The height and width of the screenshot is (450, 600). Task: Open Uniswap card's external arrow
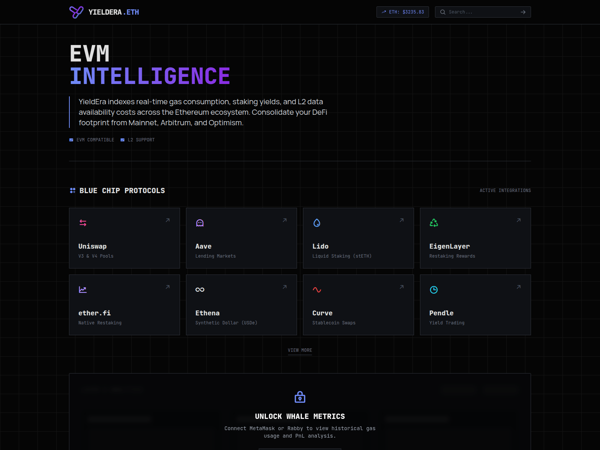(168, 220)
